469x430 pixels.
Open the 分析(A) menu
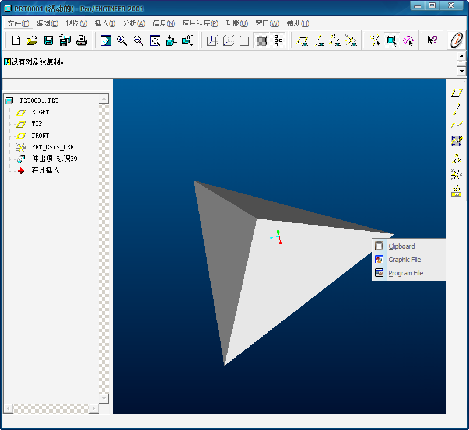[x=134, y=23]
